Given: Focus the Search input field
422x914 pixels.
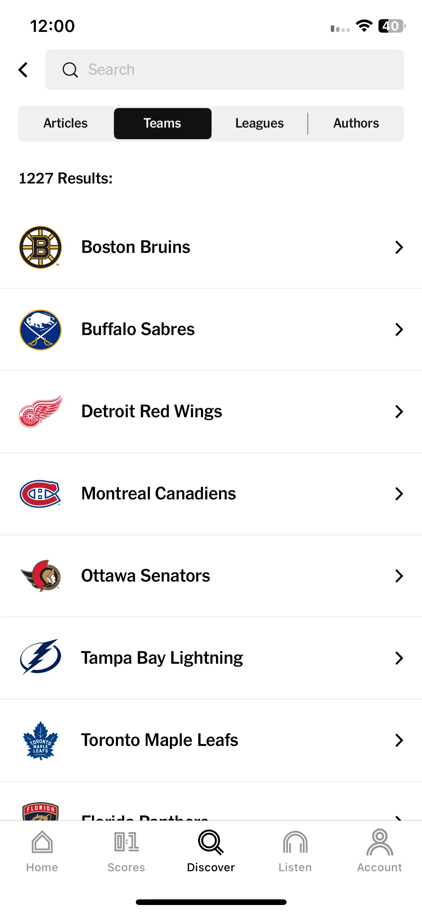Looking at the screenshot, I should pyautogui.click(x=225, y=70).
